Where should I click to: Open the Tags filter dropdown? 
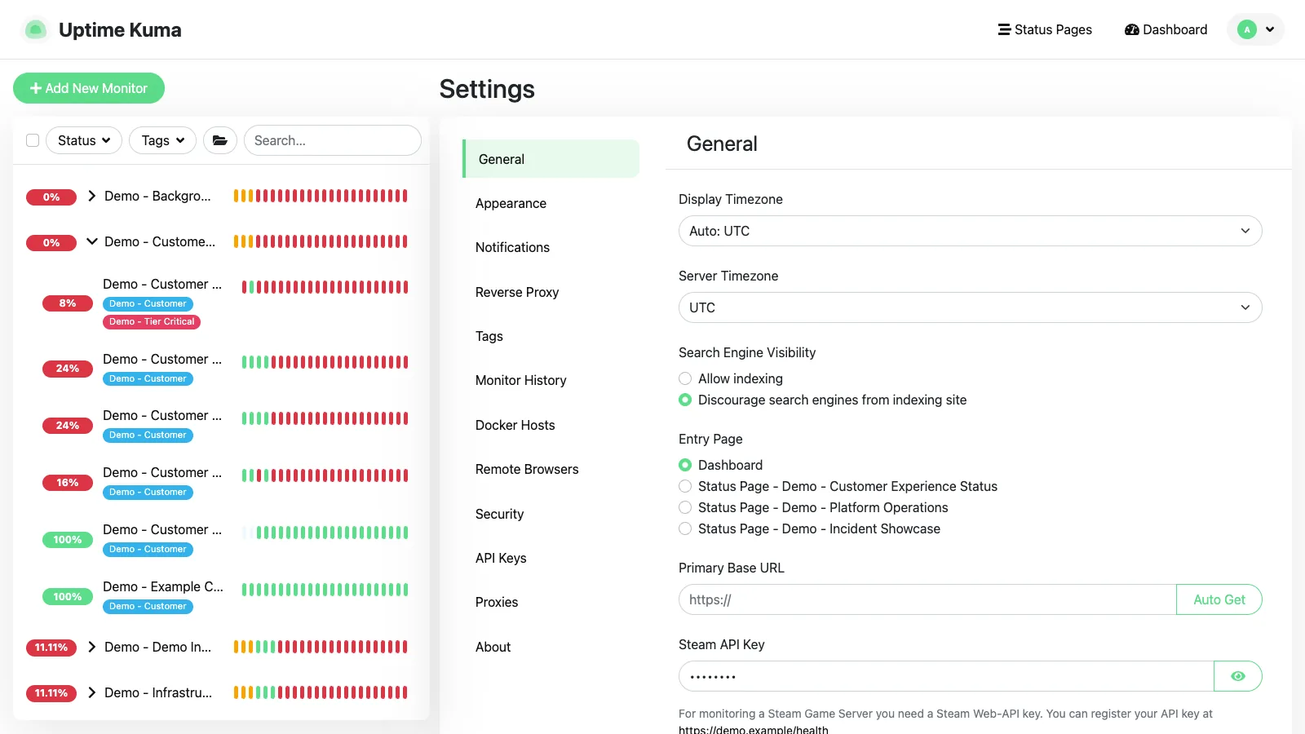click(x=162, y=140)
